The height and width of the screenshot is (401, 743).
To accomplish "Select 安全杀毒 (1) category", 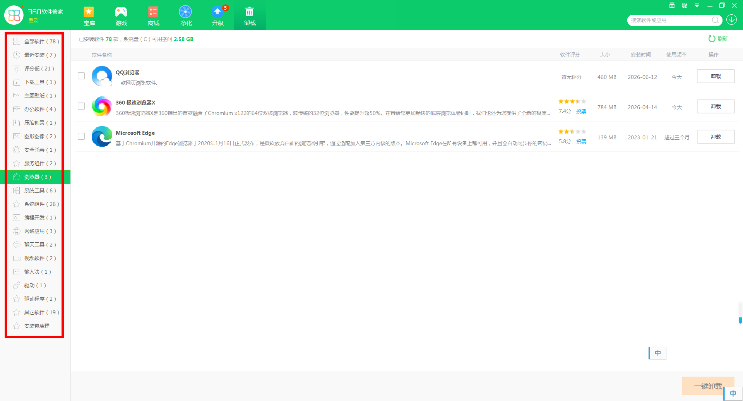I will (x=35, y=150).
